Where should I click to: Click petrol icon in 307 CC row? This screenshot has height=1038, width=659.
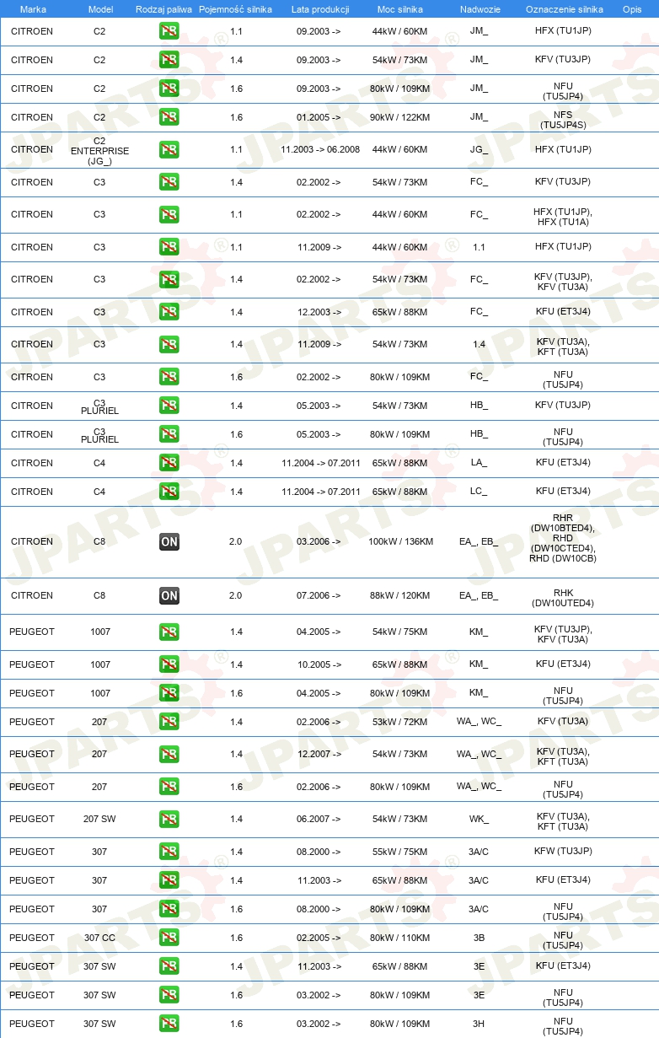point(169,938)
